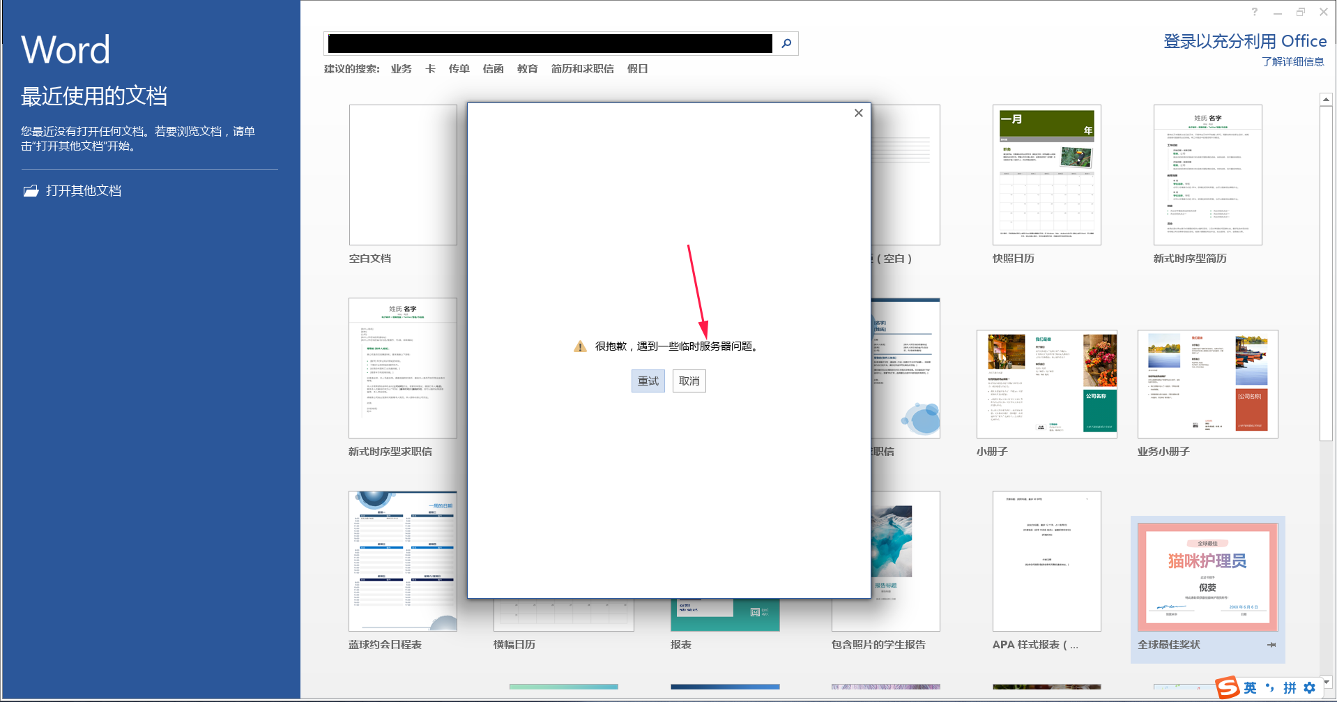Image resolution: width=1337 pixels, height=702 pixels.
Task: Click the template search input field
Action: point(550,43)
